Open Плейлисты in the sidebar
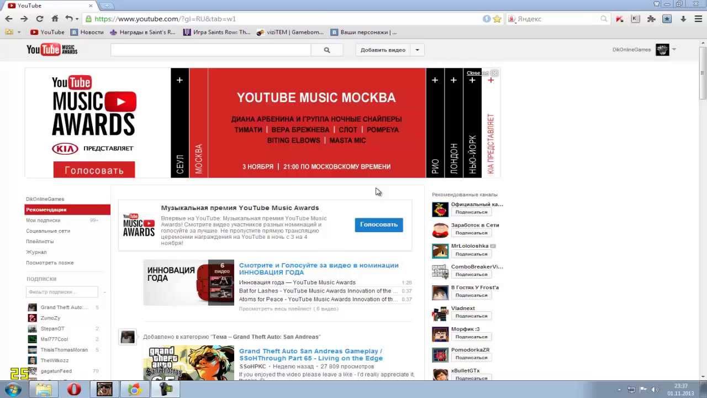 click(40, 242)
